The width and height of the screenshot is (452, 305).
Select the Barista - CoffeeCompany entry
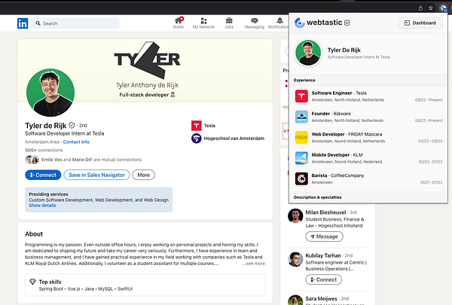[368, 178]
